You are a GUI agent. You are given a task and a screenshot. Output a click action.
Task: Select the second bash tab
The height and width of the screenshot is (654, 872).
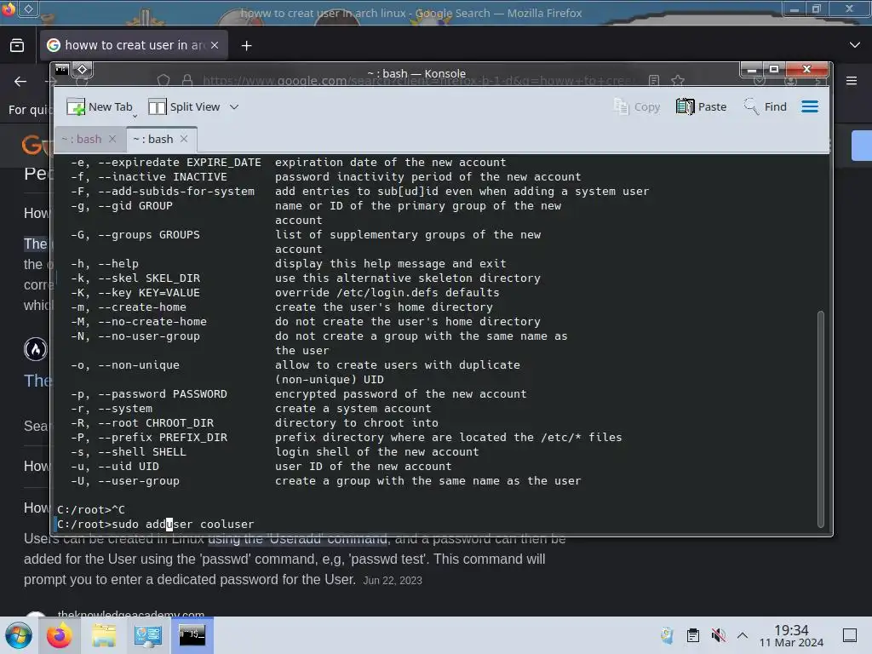tap(153, 139)
